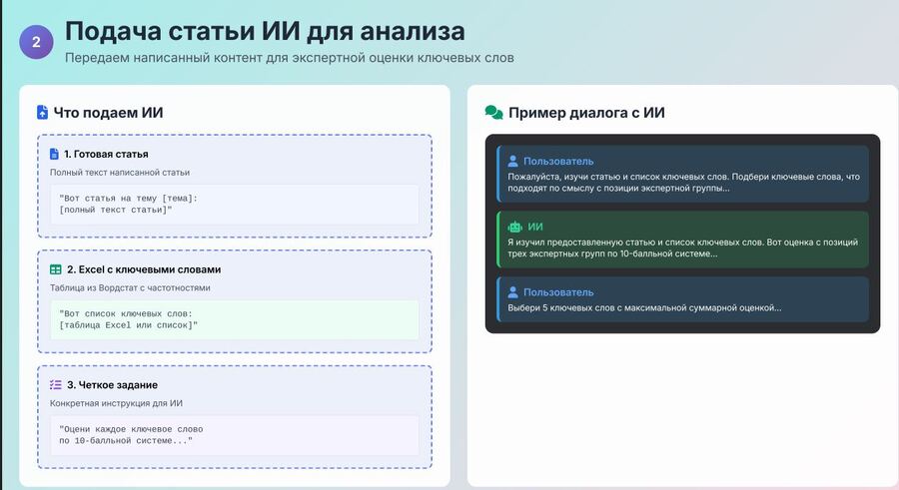The image size is (899, 490).
Task: Click the text 'Таблица из Вордстат с частотностями'
Action: coord(130,287)
